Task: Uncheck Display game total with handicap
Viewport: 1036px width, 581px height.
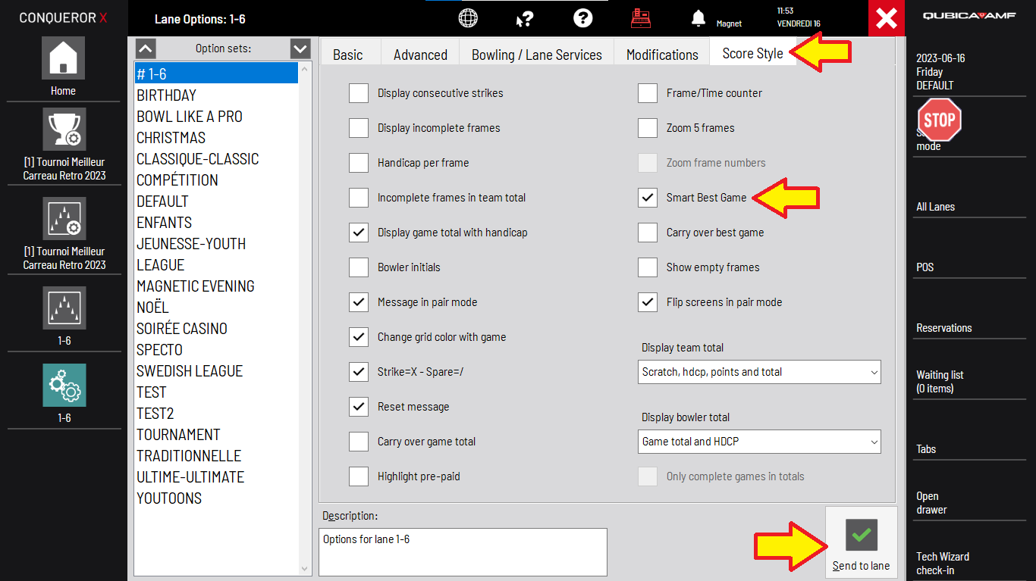Action: click(359, 233)
